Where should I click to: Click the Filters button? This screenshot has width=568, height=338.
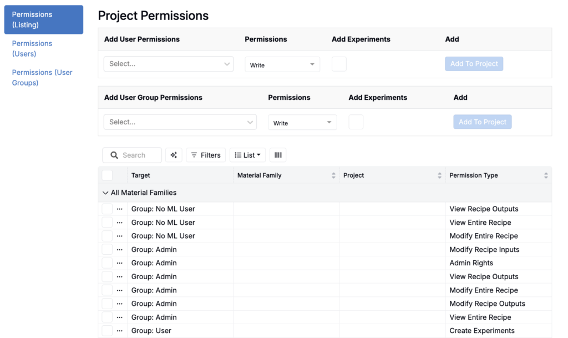point(206,155)
